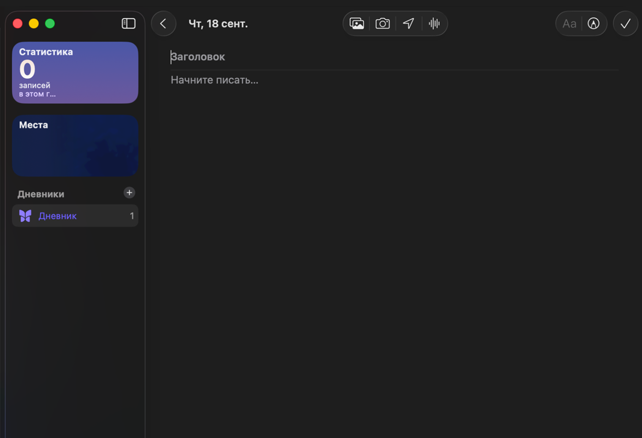The width and height of the screenshot is (642, 438).
Task: Go back with the chevron button
Action: coord(163,24)
